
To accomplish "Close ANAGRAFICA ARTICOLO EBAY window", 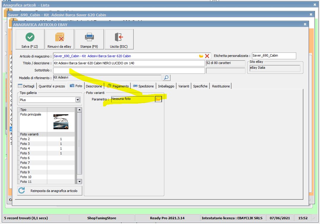I will pos(305,24).
